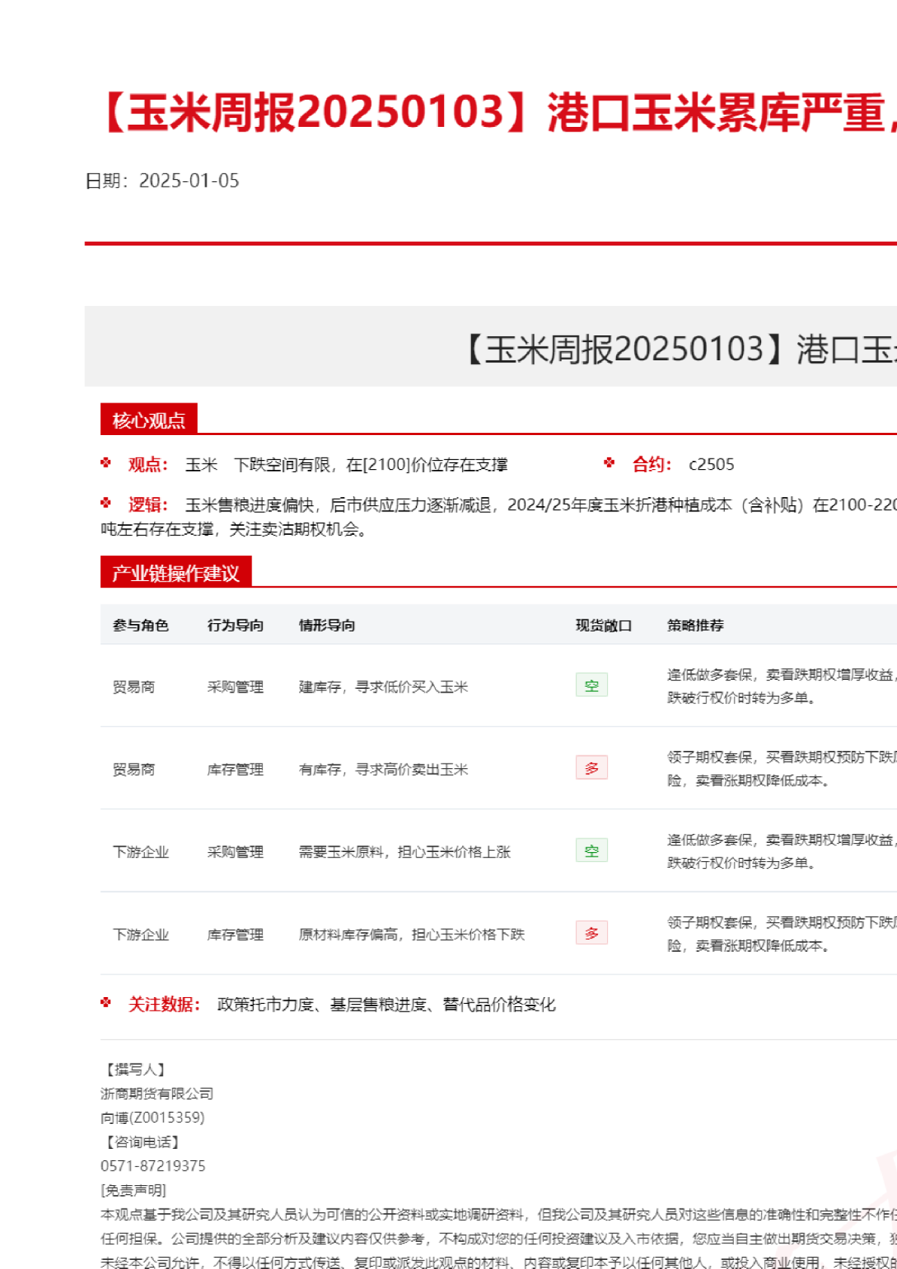897x1269 pixels.
Task: Click the red bullet icon before 观点
Action: [106, 463]
